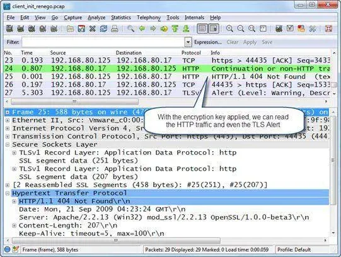Click the capture options toolbar icon
The width and height of the screenshot is (341, 257).
point(21,29)
